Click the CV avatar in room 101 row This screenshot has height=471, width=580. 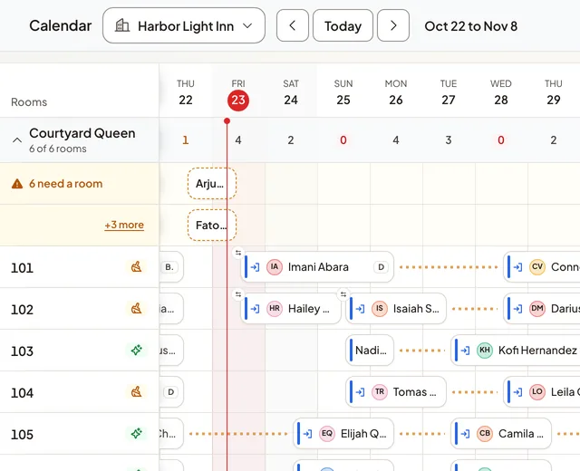click(x=537, y=267)
